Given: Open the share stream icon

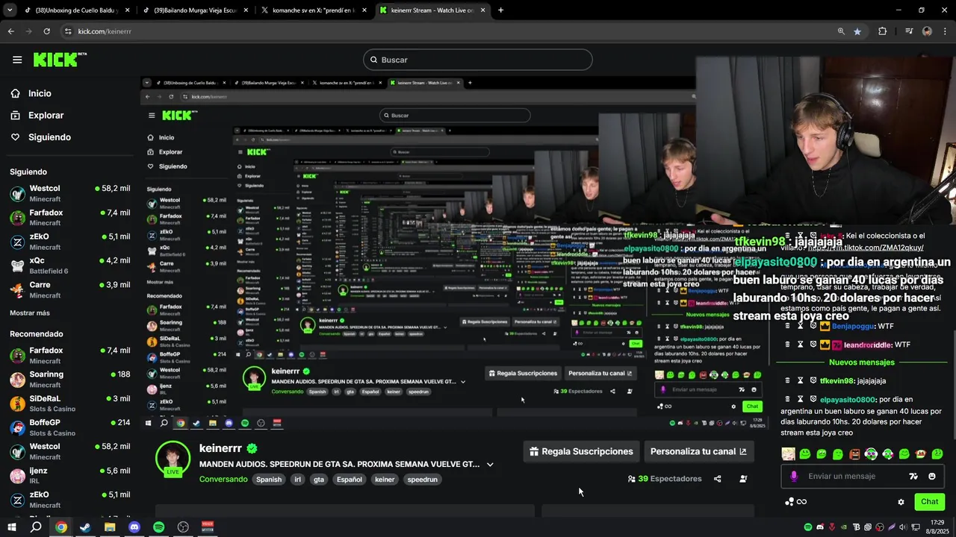Looking at the screenshot, I should coord(718,479).
